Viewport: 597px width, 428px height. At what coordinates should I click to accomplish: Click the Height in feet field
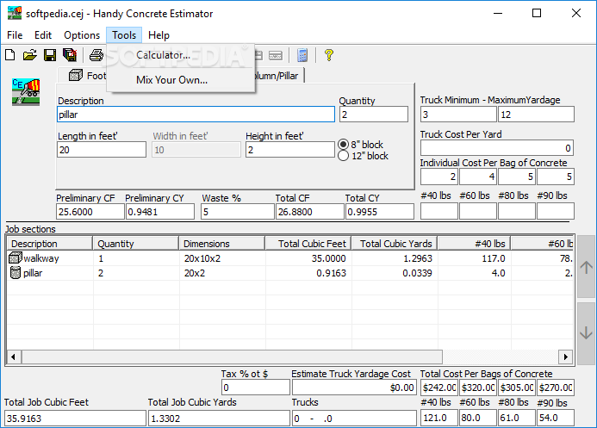point(289,150)
